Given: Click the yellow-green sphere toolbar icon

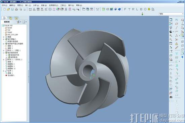Looking at the screenshot, I should [x=149, y=9].
